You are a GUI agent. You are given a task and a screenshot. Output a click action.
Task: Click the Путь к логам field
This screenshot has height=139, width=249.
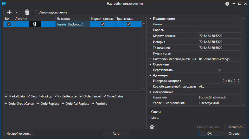pyautogui.click(x=219, y=54)
